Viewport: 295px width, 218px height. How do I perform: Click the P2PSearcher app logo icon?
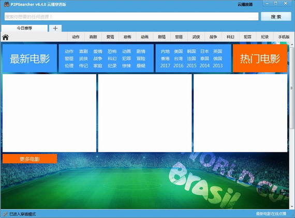coord(7,4)
